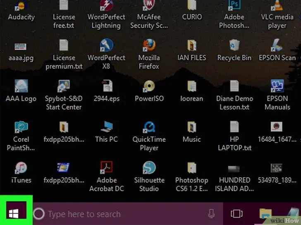
Task: Select the Music folder icon
Action: pyautogui.click(x=192, y=127)
